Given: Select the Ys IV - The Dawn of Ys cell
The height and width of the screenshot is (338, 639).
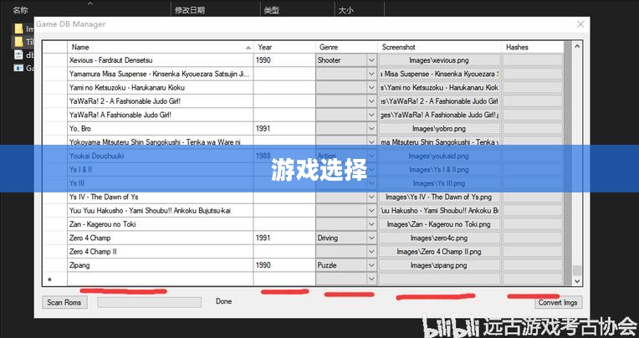Looking at the screenshot, I should 160,197.
